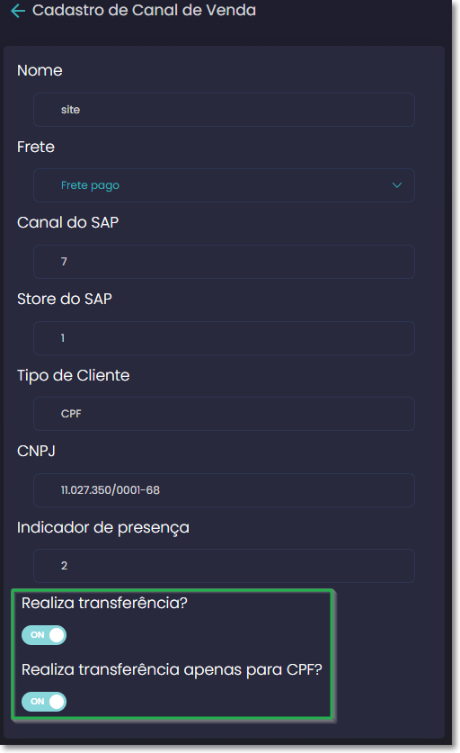
Task: Click the Canal do SAP input field
Action: coord(224,262)
